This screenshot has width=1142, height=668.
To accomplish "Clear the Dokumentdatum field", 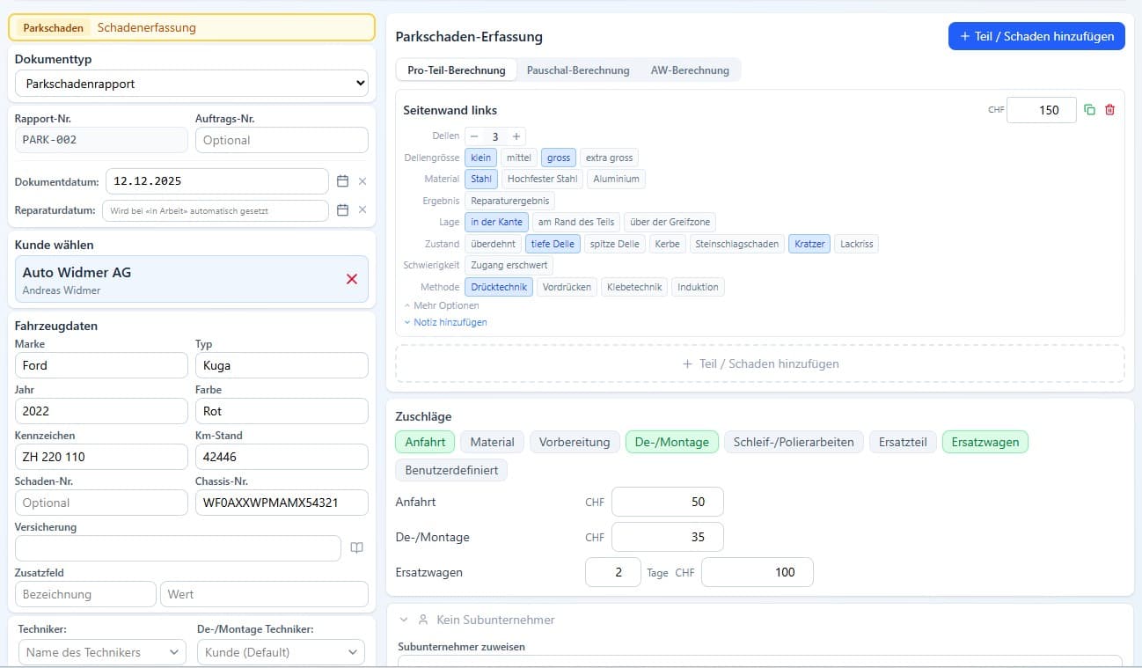I will (x=362, y=181).
